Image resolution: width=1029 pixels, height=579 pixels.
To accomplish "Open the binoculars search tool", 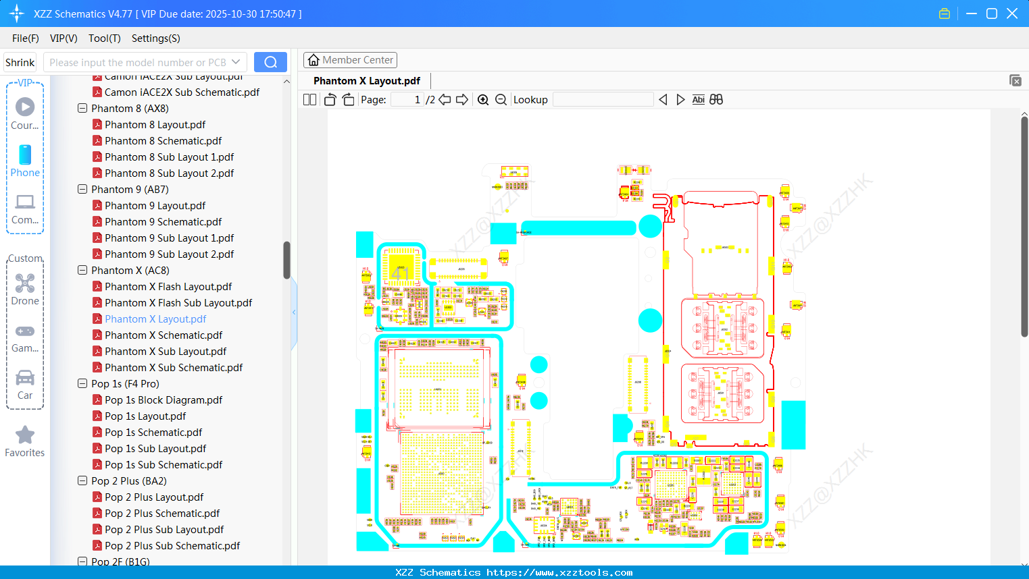I will point(716,99).
